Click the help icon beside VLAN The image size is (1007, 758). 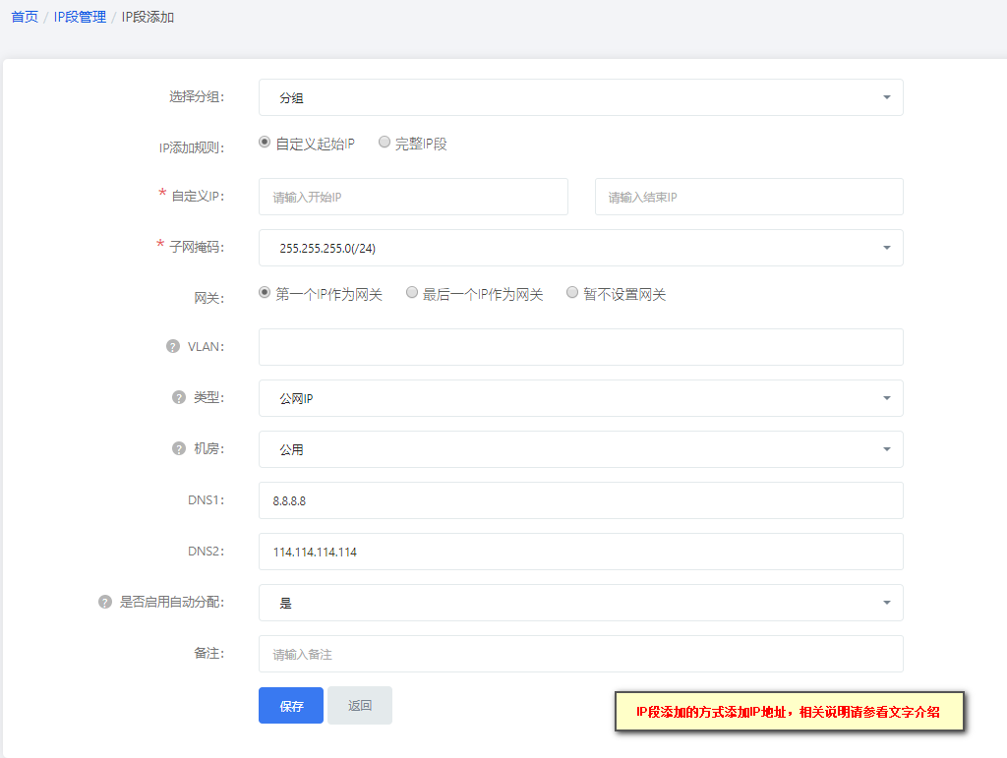173,347
